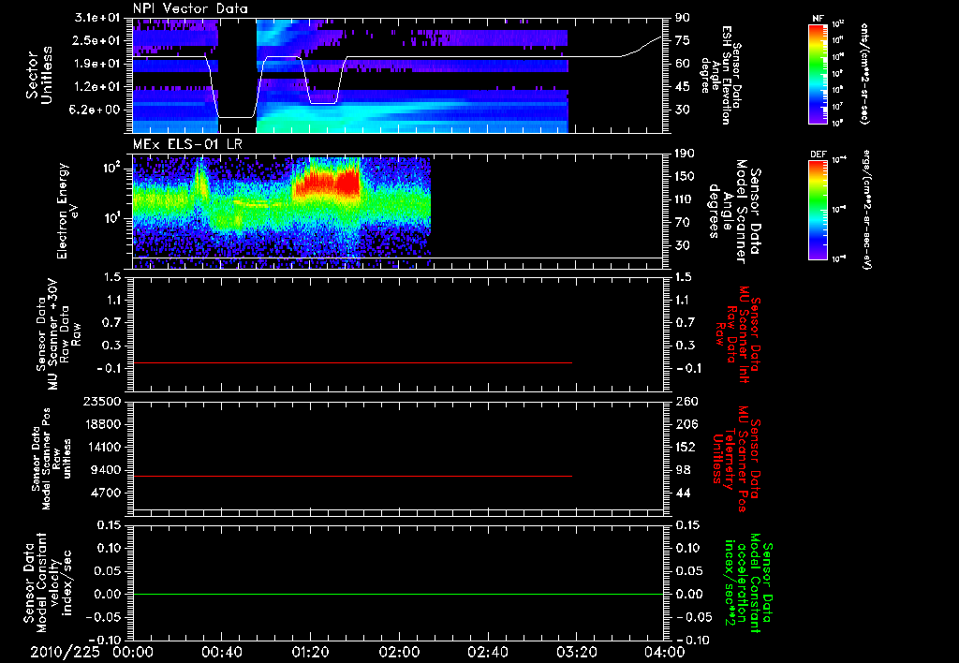Click the 02:40 time axis label

(487, 653)
